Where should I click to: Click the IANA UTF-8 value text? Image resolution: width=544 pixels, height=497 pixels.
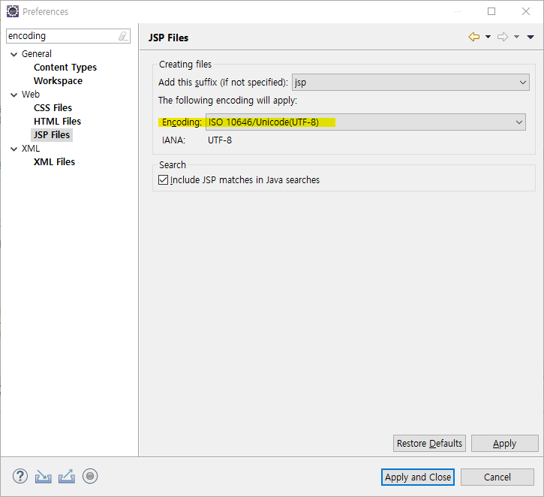[x=220, y=140]
